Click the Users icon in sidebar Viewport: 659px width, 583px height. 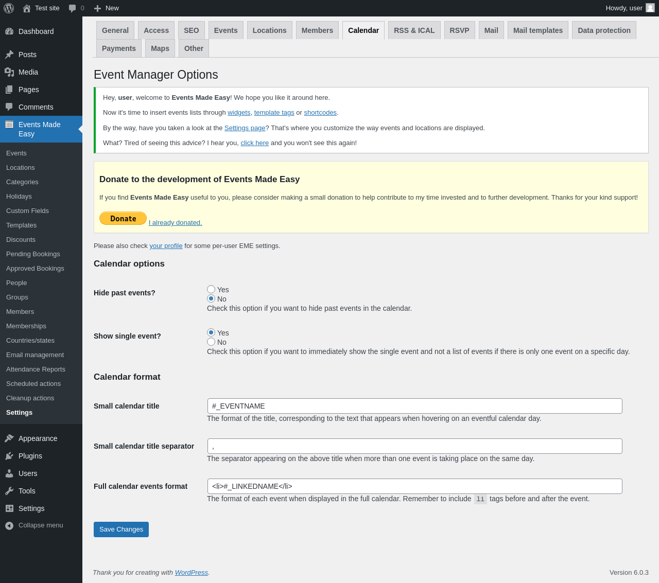pyautogui.click(x=9, y=473)
